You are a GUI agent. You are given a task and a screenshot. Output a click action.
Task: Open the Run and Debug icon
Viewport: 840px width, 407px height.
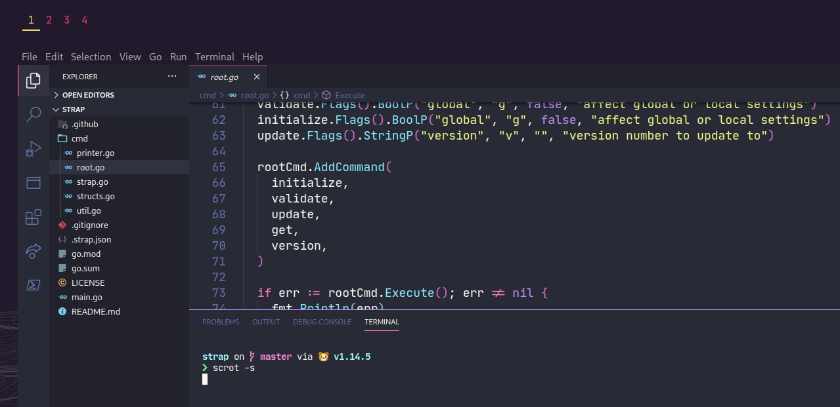33,149
